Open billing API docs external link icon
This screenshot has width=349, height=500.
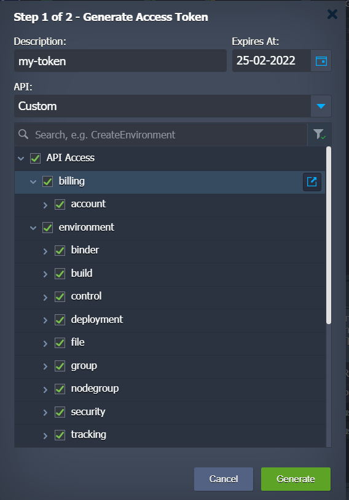[312, 182]
